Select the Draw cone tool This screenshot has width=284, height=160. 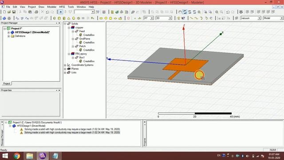tap(69, 18)
